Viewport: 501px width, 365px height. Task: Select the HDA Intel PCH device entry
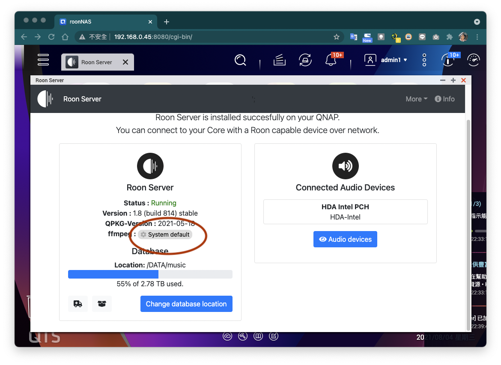point(346,212)
